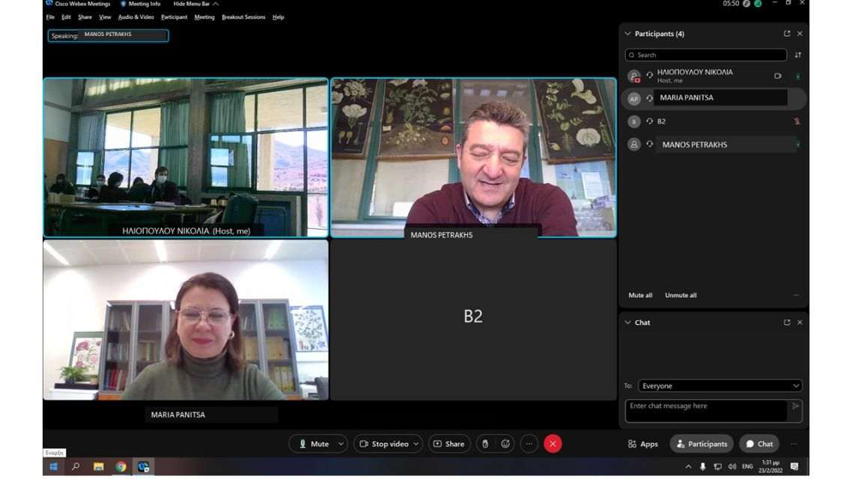The height and width of the screenshot is (479, 852).
Task: Open the reactions smiley icon
Action: pyautogui.click(x=505, y=444)
